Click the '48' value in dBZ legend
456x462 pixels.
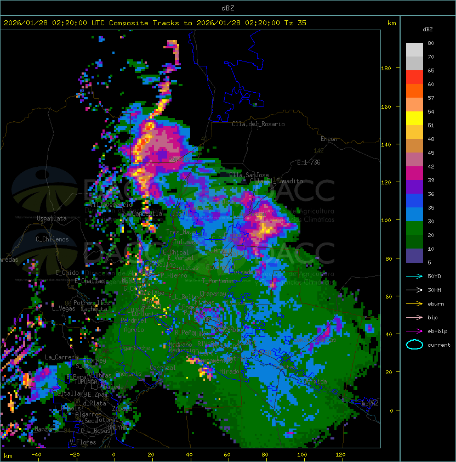pyautogui.click(x=431, y=139)
